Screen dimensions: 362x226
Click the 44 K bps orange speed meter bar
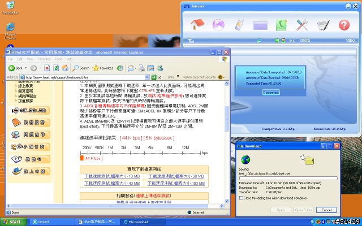pos(81,158)
